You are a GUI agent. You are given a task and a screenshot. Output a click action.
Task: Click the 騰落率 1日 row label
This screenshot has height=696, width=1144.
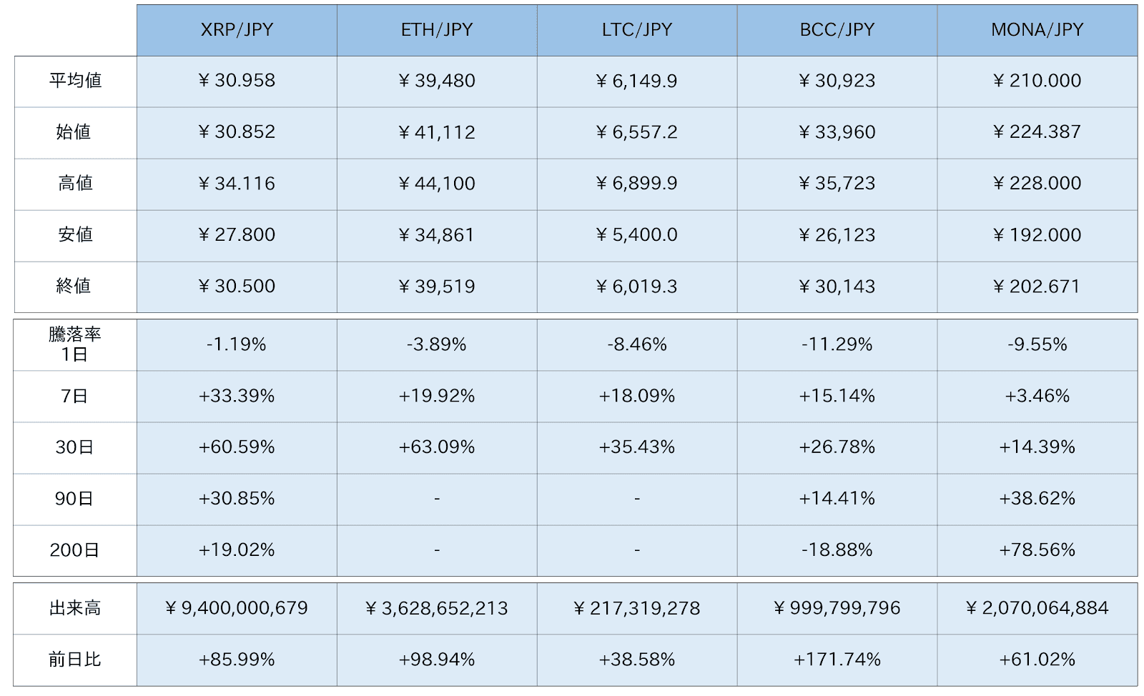tap(75, 344)
